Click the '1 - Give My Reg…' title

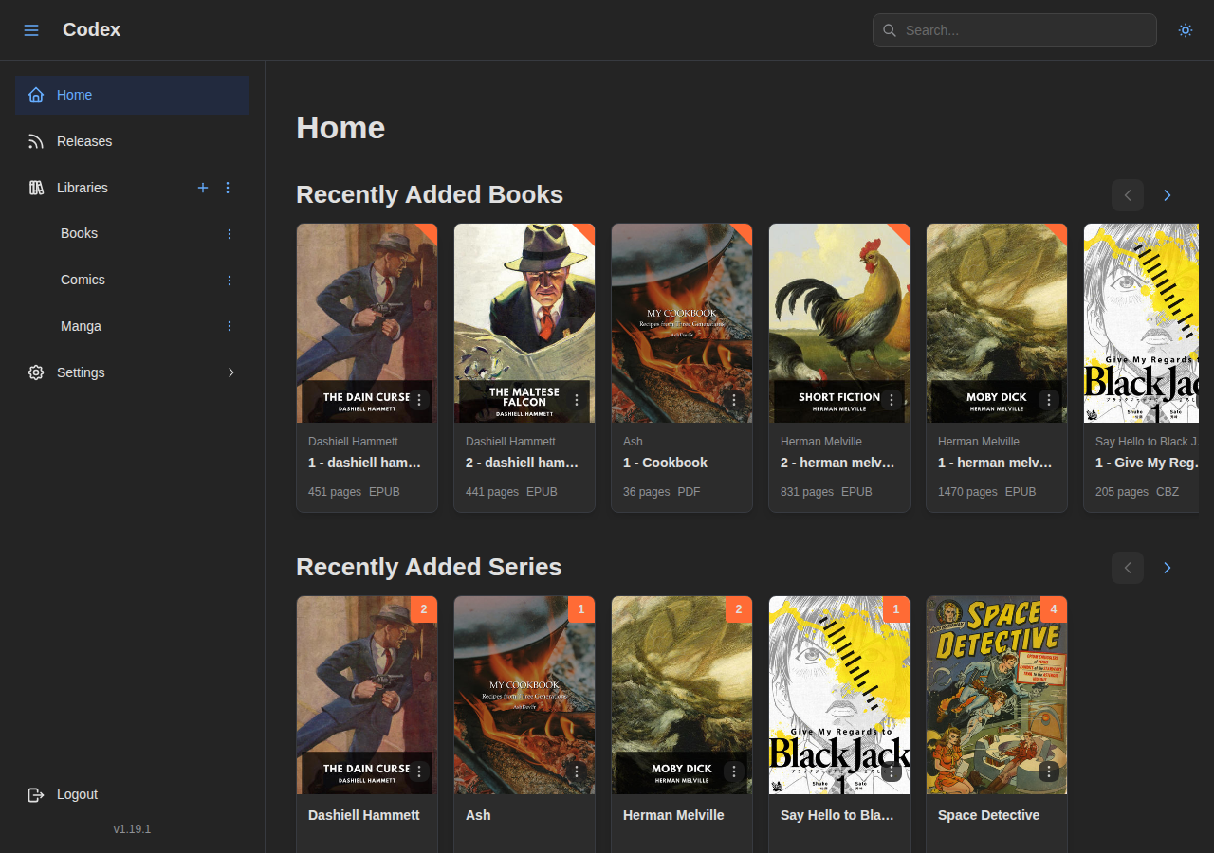pos(1147,463)
